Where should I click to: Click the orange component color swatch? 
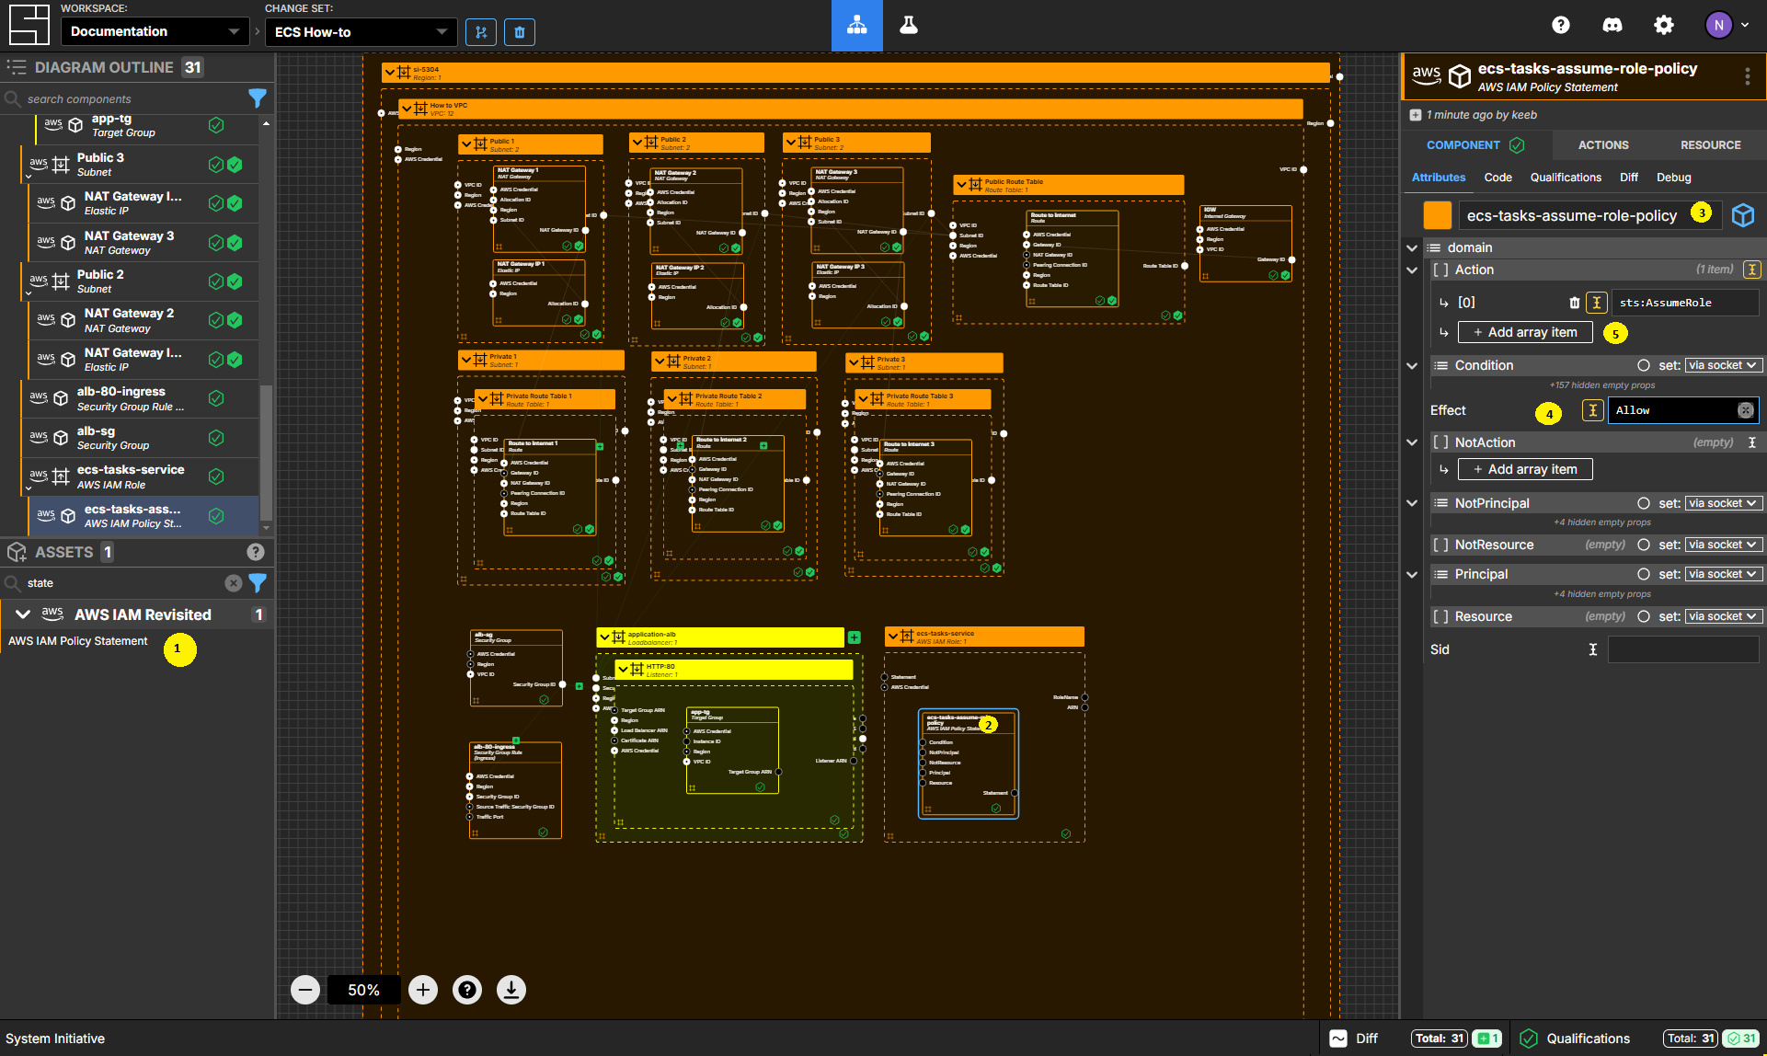click(1437, 215)
